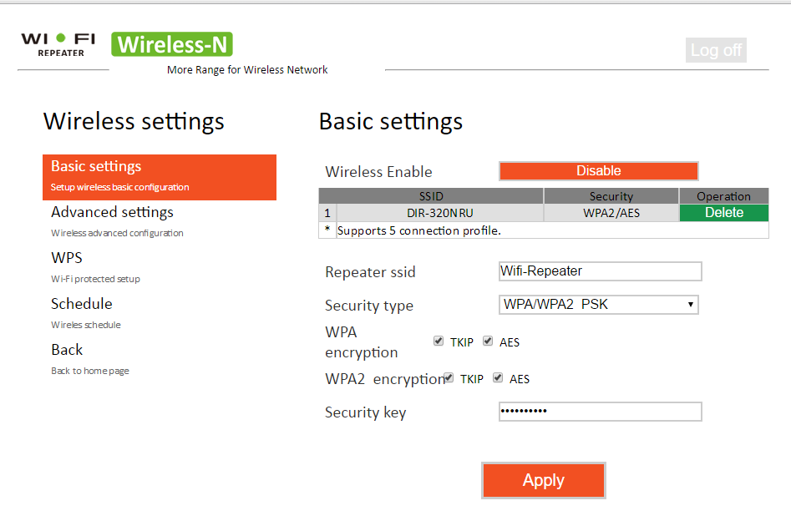
Task: Open the wireless Schedule page
Action: point(81,304)
